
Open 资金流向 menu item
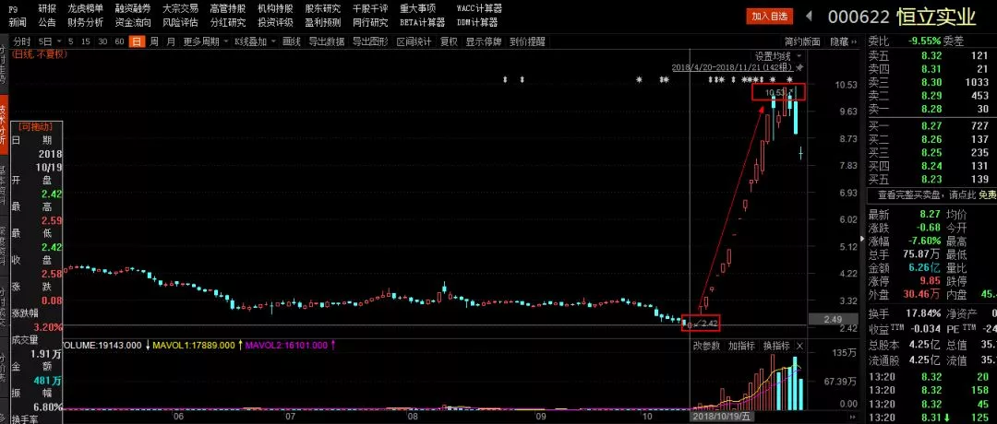[133, 23]
